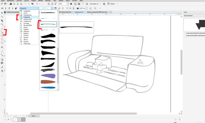Select the Rectangle tool
Screen dimensions: 205x123
click(x=2, y=36)
